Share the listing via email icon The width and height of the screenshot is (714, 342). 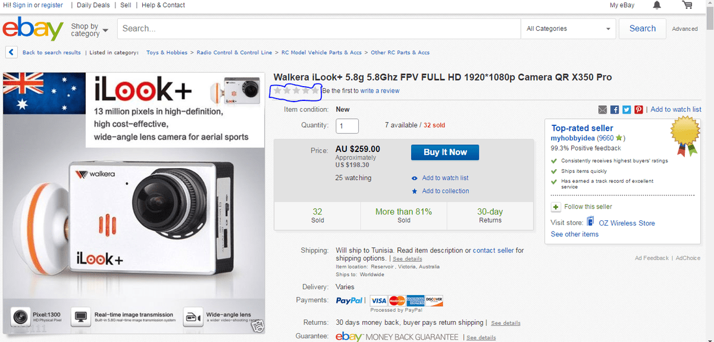(602, 110)
